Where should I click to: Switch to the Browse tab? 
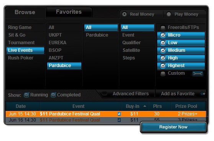[x=25, y=12]
